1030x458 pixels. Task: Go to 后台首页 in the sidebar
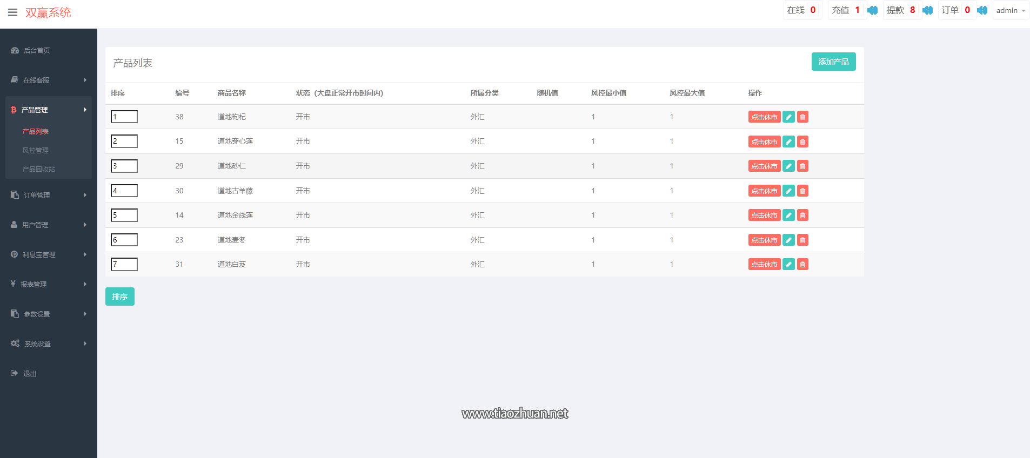tap(37, 50)
